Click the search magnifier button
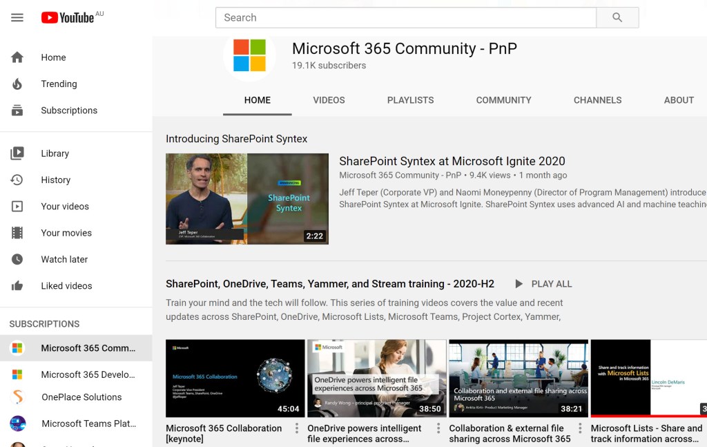 (617, 18)
